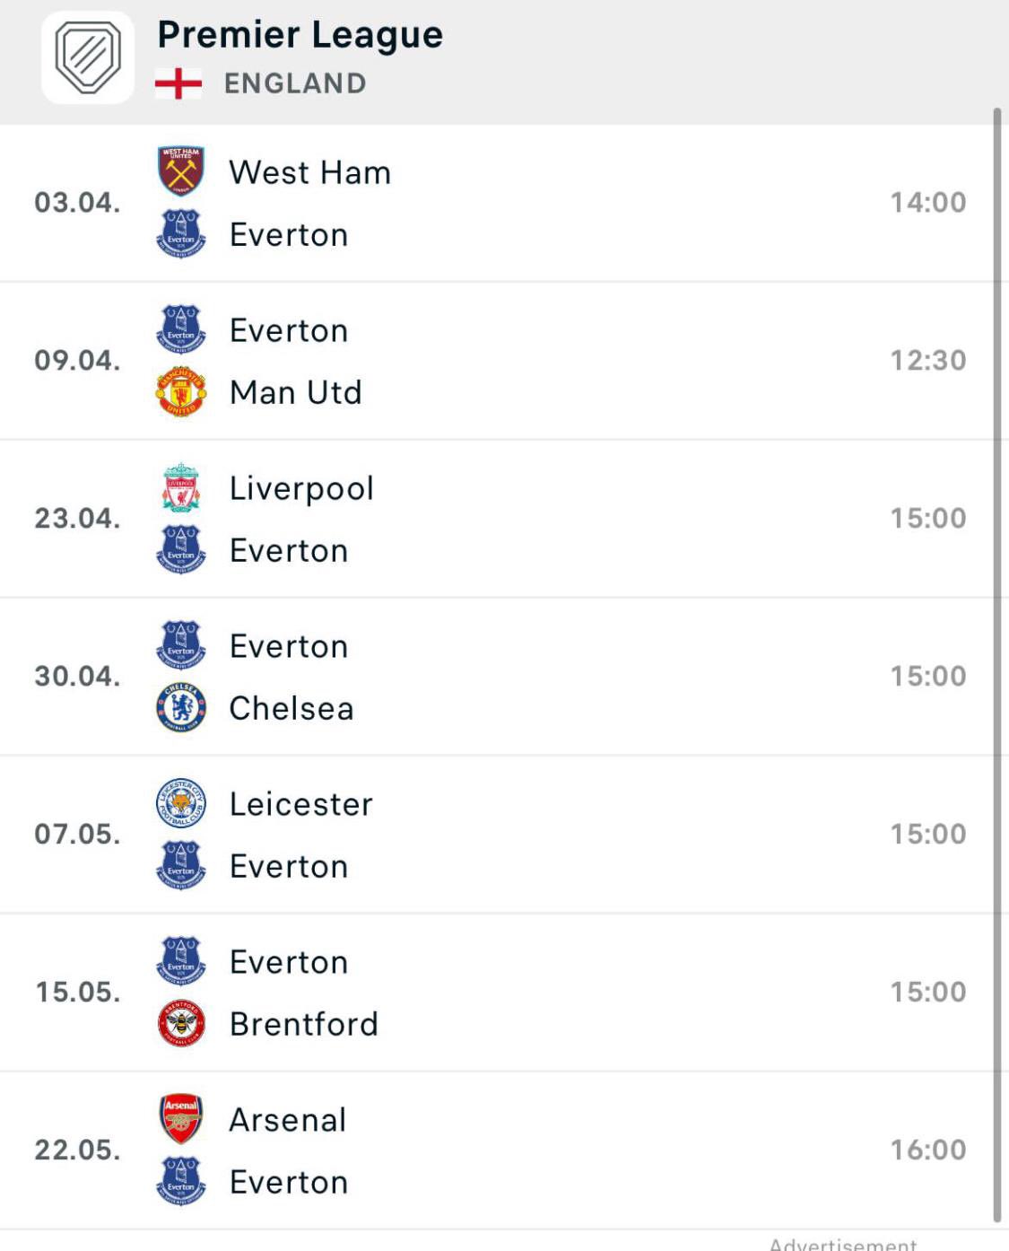Click the Brentford bee crest

tap(181, 1024)
